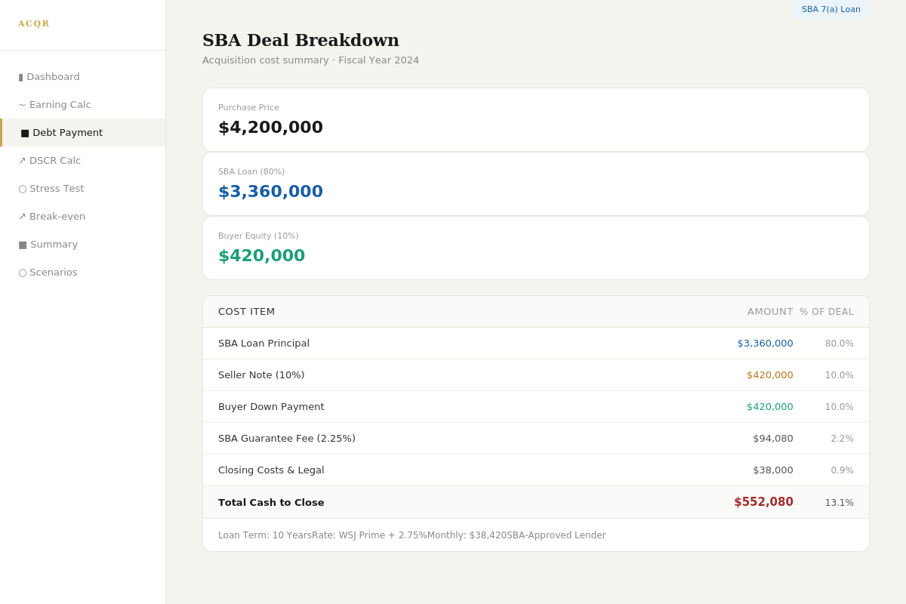Click the Scenarios circle icon
This screenshot has height=604, width=906.
click(x=22, y=273)
